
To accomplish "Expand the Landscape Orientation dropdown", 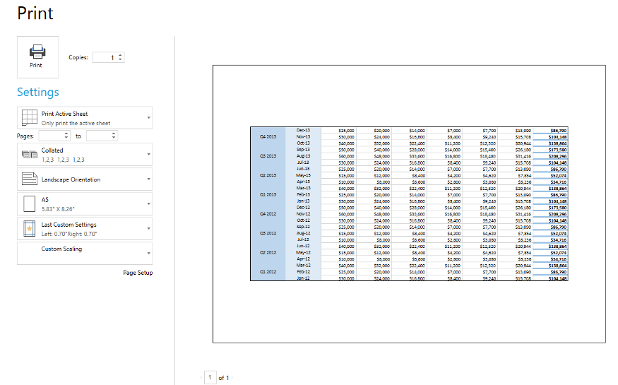I will click(85, 179).
